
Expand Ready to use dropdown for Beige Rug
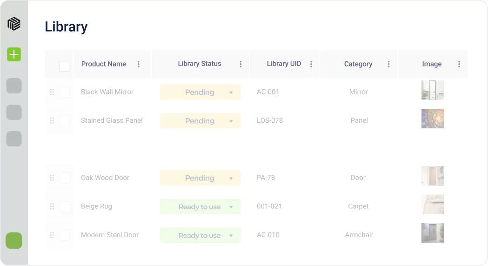(231, 207)
